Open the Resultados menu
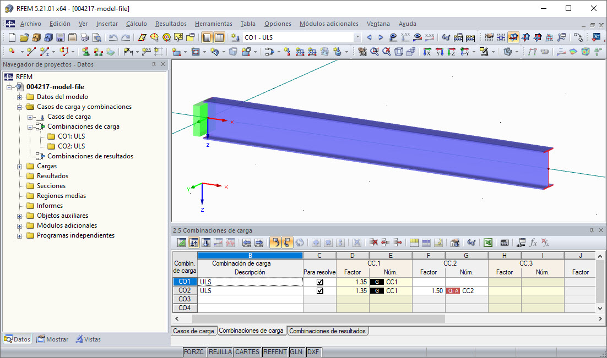Viewport: 607px width, 358px height. pos(171,24)
